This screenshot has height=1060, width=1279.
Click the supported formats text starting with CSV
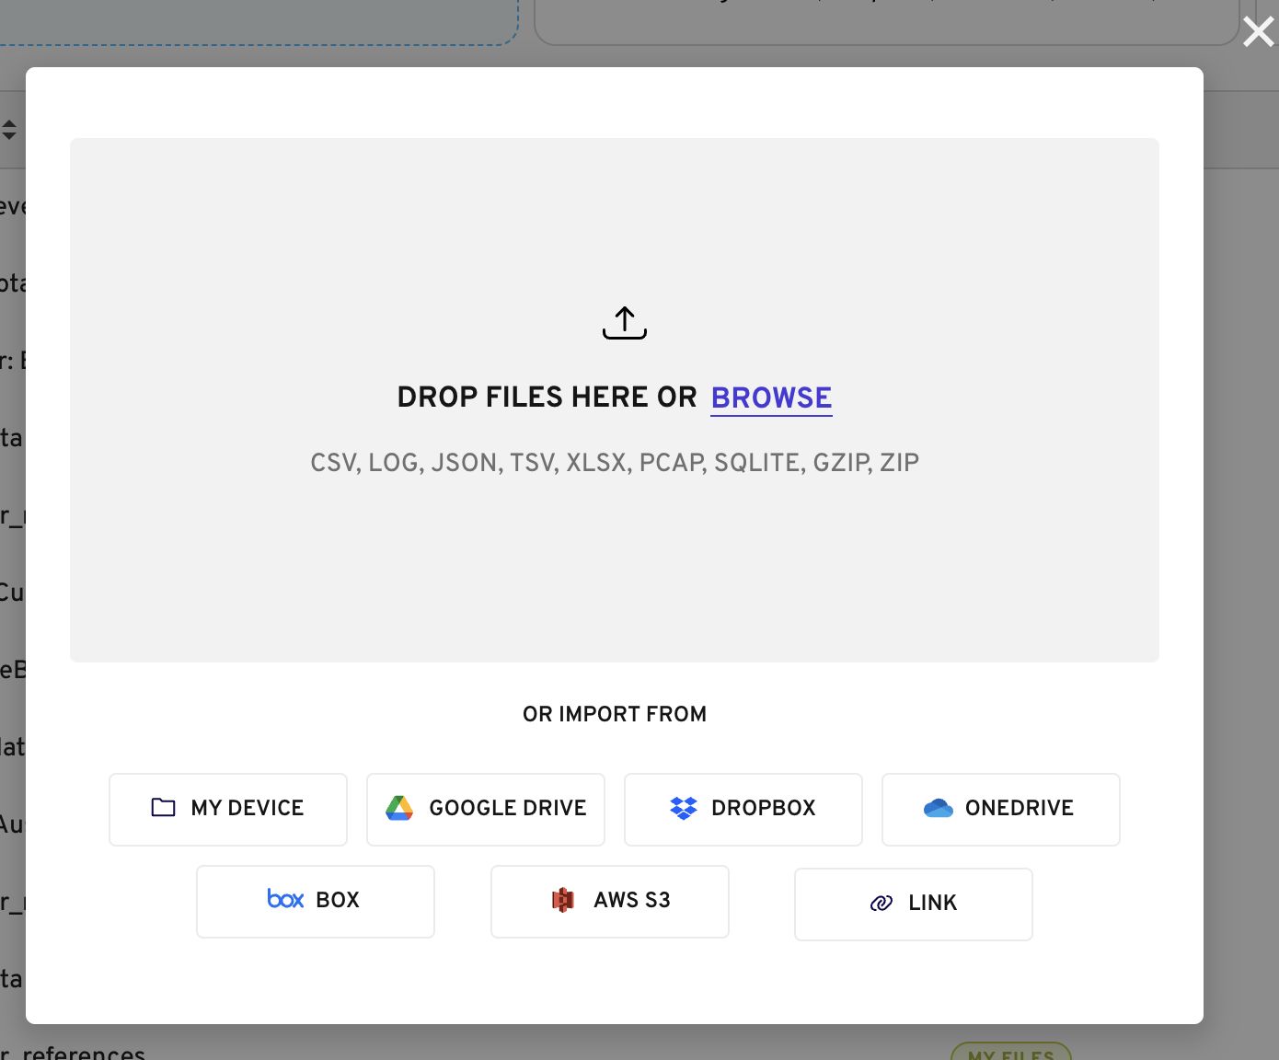pyautogui.click(x=615, y=462)
